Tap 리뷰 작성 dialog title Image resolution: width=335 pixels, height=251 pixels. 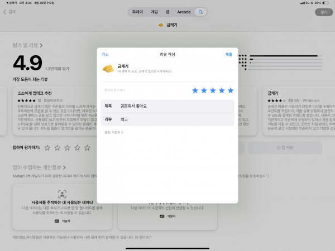pos(167,55)
